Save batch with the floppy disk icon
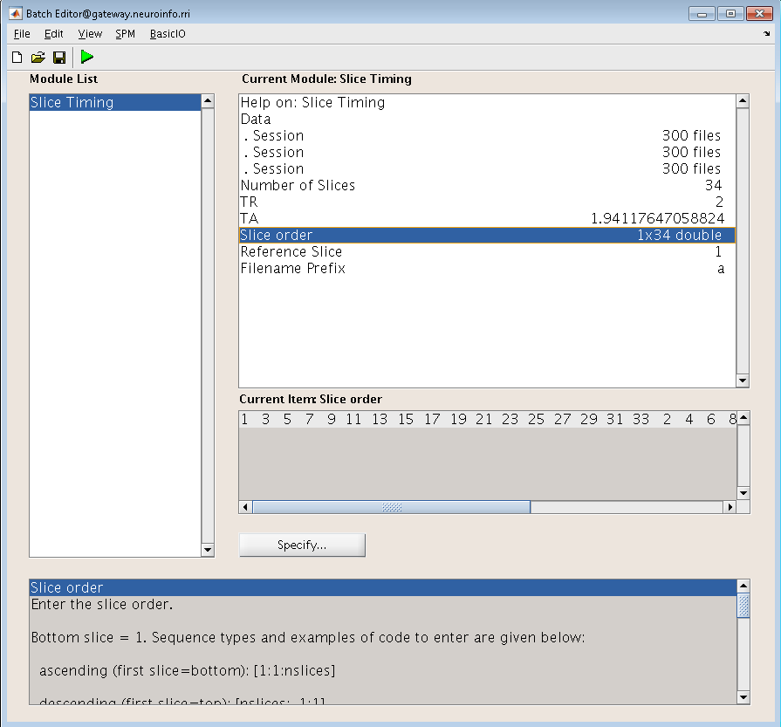Image resolution: width=781 pixels, height=727 pixels. (x=59, y=58)
